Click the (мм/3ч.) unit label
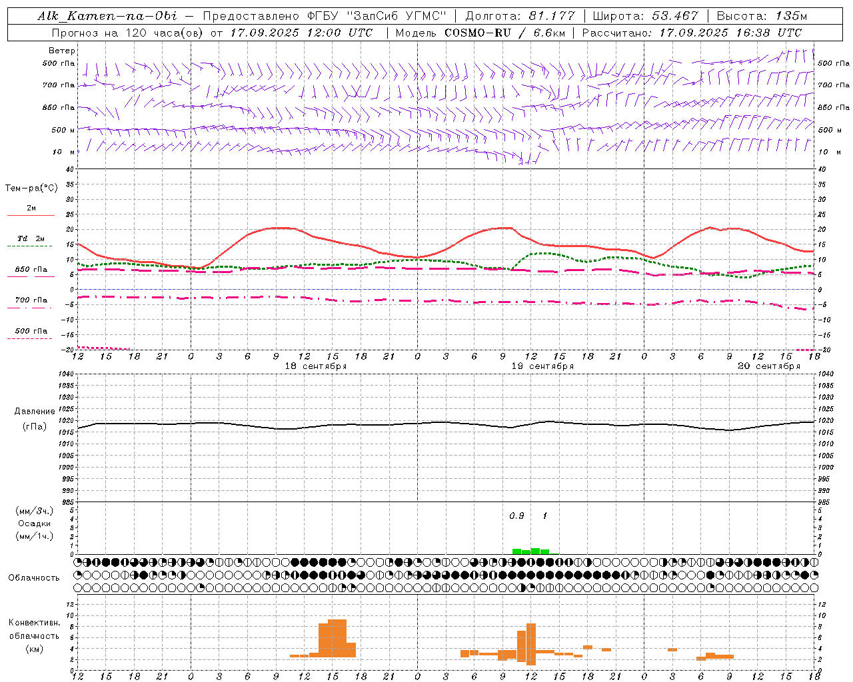853x682 pixels. coord(35,511)
